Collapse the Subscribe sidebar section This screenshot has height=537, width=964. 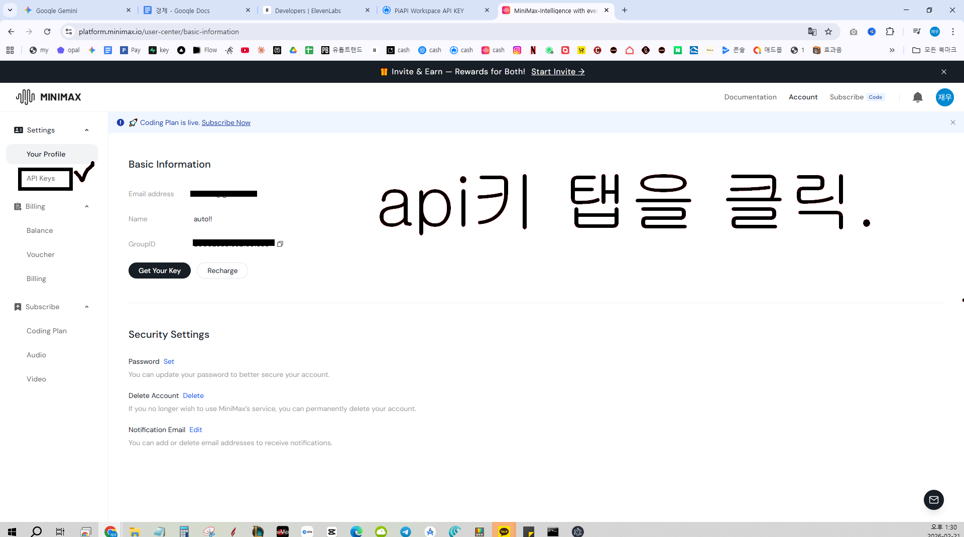(x=87, y=307)
